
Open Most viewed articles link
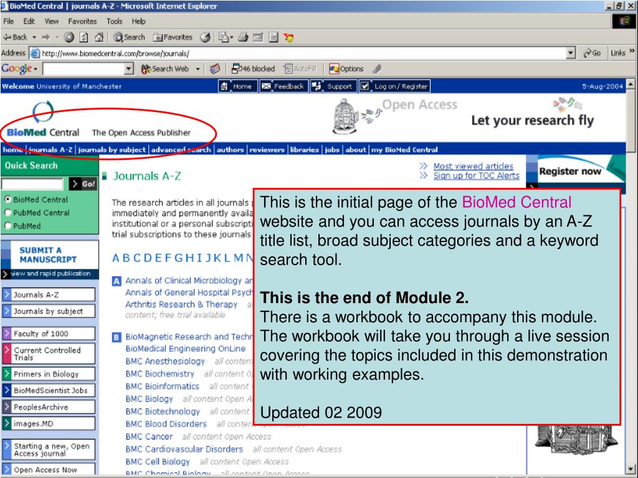474,166
